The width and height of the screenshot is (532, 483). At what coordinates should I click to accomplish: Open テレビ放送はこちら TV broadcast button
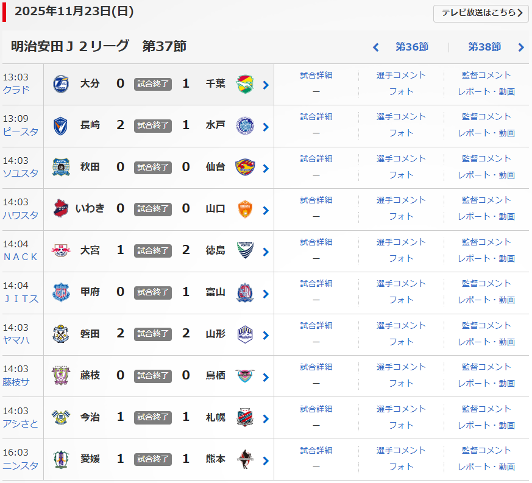(481, 13)
